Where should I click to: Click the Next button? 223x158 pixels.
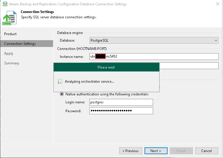click(156, 151)
